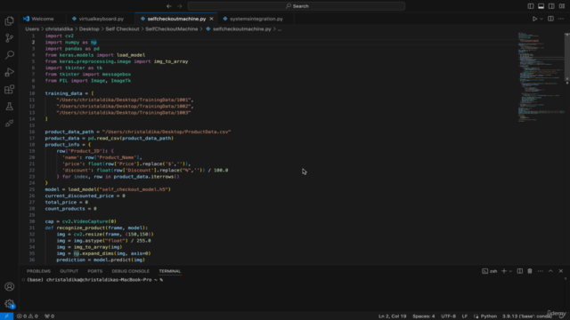Click errors and warnings status count
The image size is (570, 320).
[x=28, y=316]
